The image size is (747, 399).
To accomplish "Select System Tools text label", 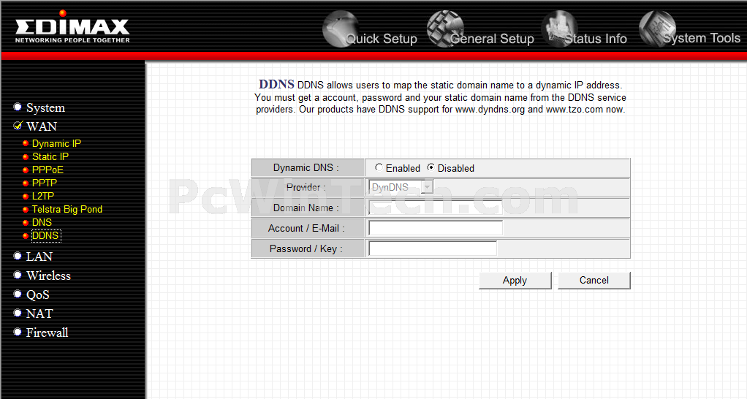I will pyautogui.click(x=702, y=38).
